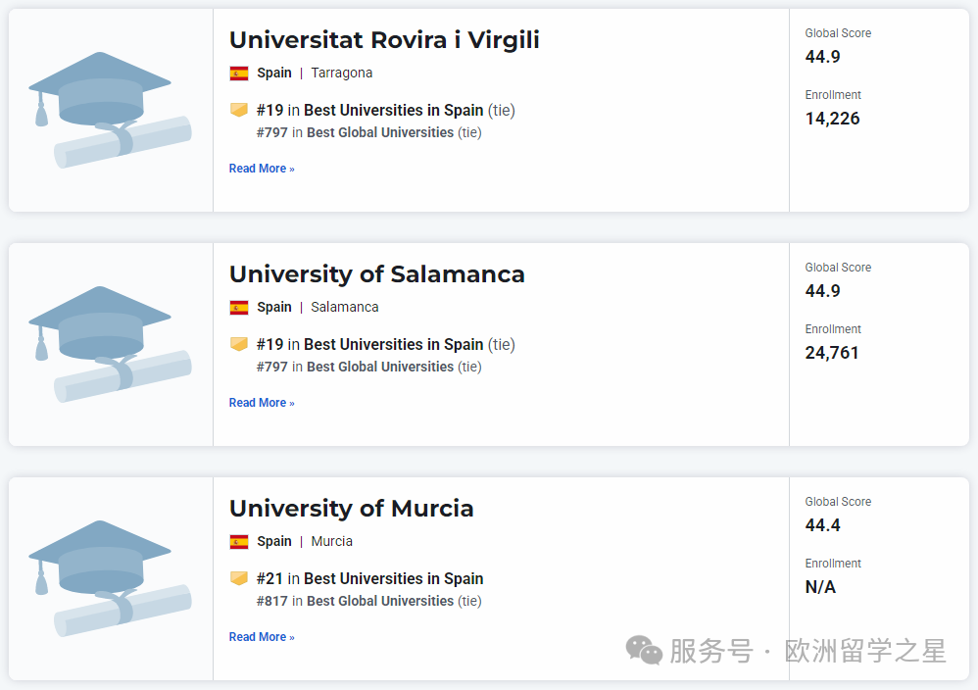Click Best Universities in Spain for Rovira
Screen dimensions: 978x690
pos(393,111)
